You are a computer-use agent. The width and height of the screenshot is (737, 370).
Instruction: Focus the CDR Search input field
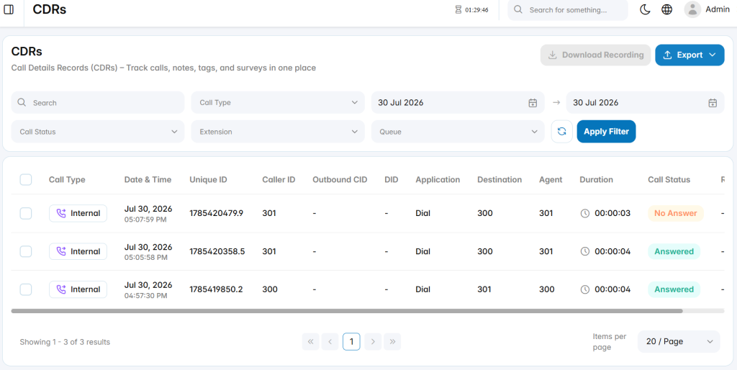coord(98,102)
